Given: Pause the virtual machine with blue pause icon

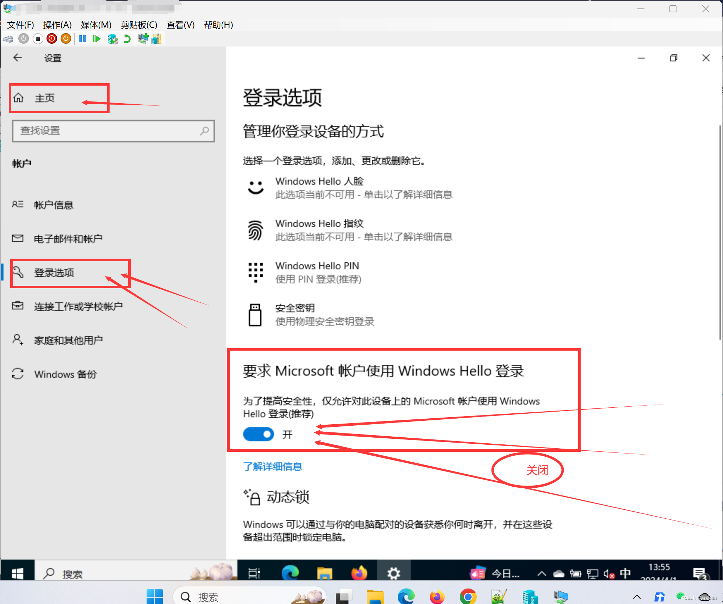Looking at the screenshot, I should tap(82, 38).
